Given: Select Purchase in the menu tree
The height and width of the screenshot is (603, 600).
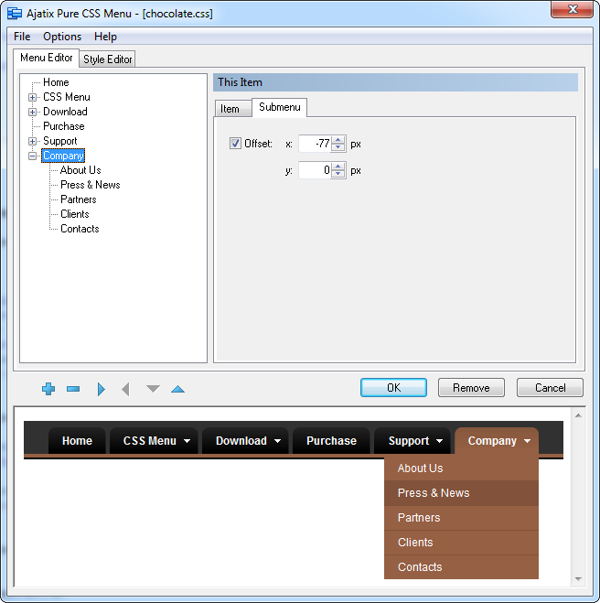Looking at the screenshot, I should click(63, 126).
